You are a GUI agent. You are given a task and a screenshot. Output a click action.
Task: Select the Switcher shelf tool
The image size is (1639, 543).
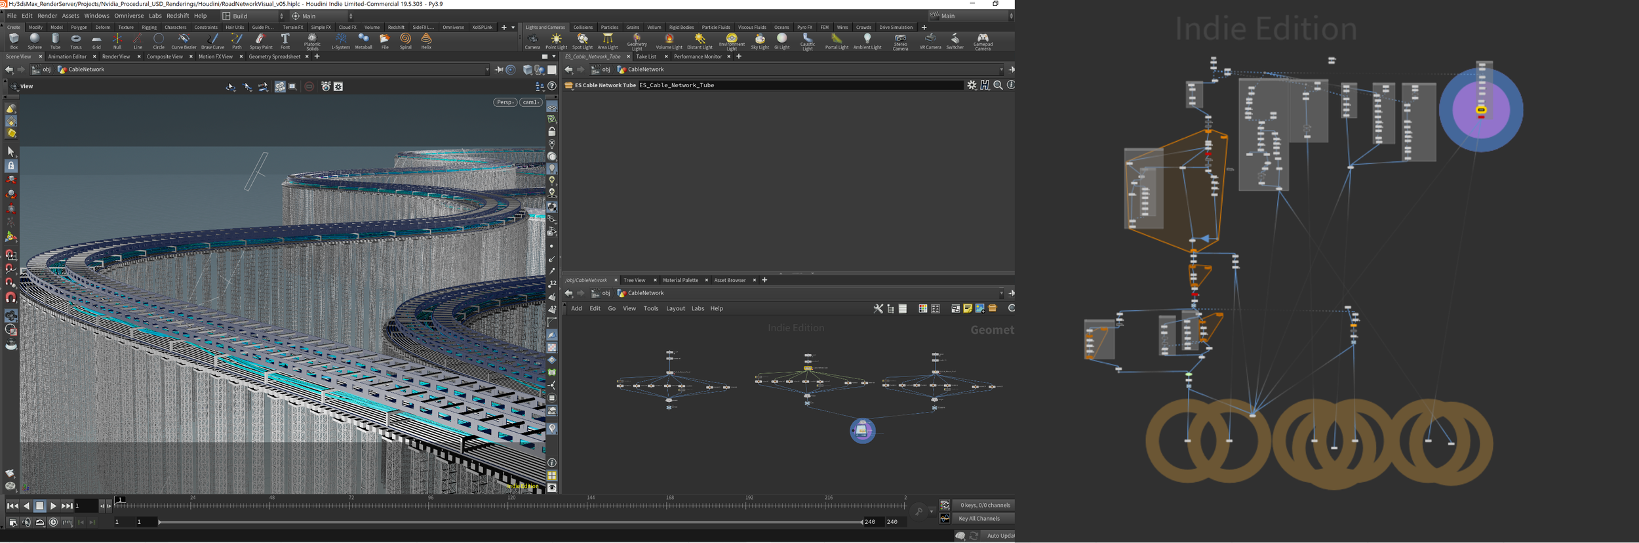point(955,41)
